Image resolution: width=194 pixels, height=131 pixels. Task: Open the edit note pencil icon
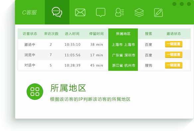(x=158, y=13)
